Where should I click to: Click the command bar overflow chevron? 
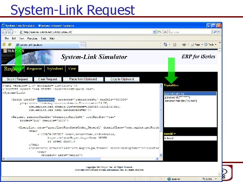click(x=220, y=43)
